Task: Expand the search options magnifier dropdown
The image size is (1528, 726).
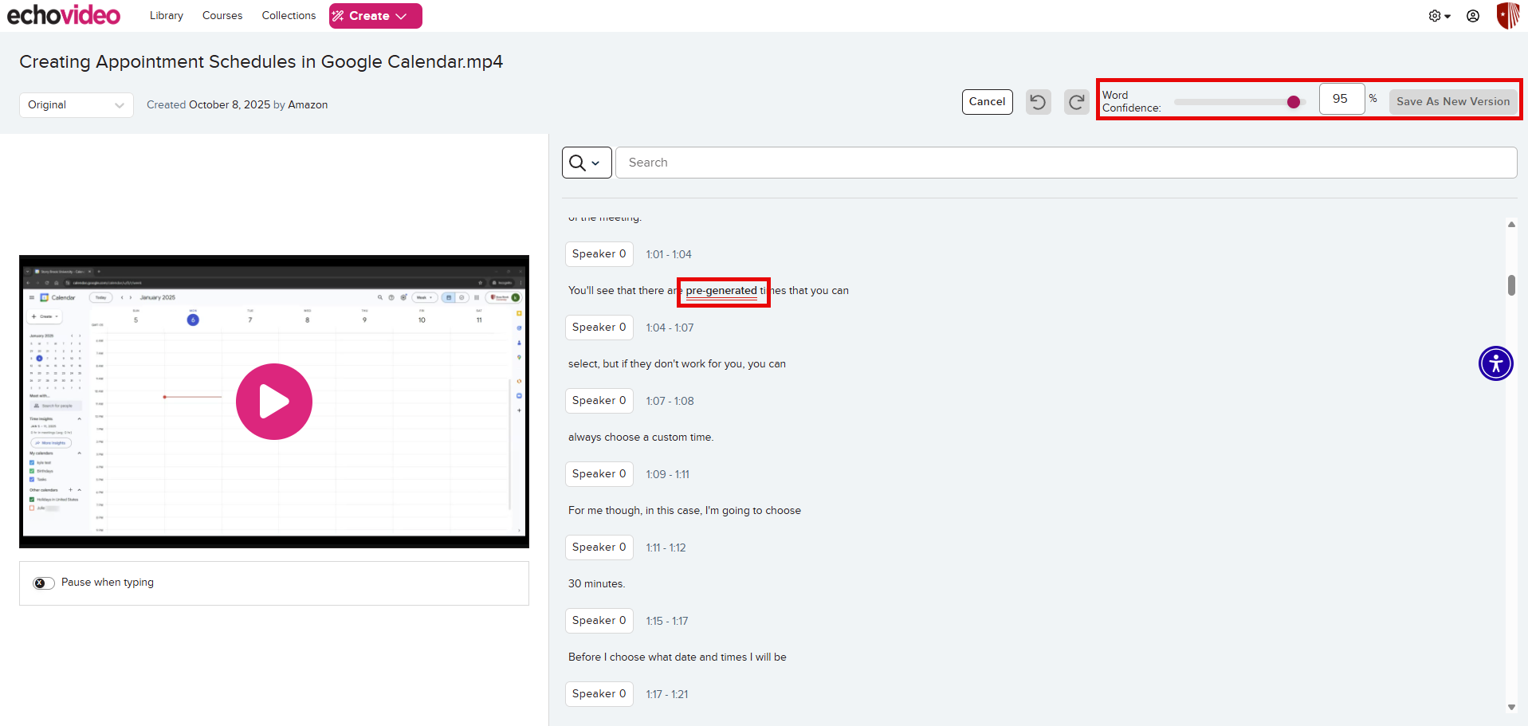Action: [586, 163]
